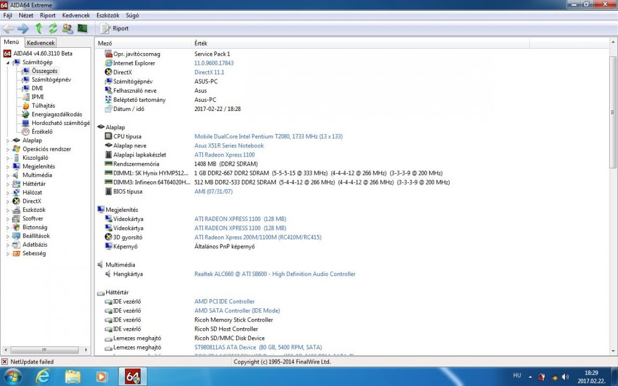
Task: Open the Nézet menu
Action: click(x=26, y=16)
